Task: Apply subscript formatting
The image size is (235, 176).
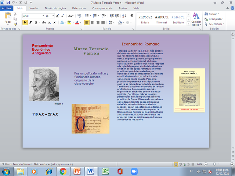Action: [x=50, y=23]
